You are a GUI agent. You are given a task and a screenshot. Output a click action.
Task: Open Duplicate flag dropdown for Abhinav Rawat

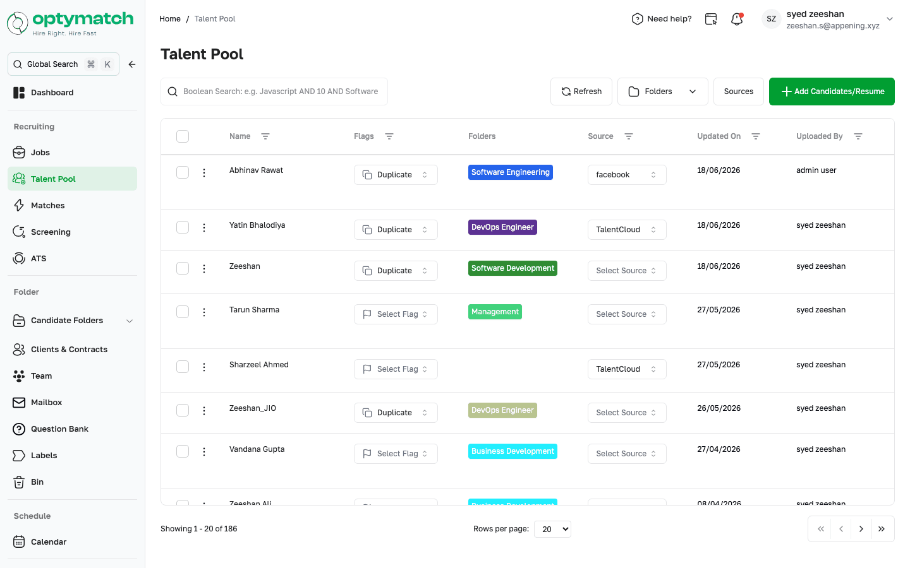(396, 175)
